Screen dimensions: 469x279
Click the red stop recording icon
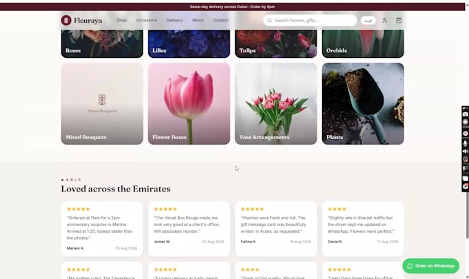pos(466,134)
